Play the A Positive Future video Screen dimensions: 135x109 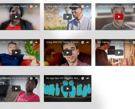(x=68, y=17)
